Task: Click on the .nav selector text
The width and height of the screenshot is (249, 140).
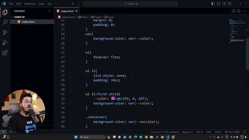Action: [x=88, y=34]
